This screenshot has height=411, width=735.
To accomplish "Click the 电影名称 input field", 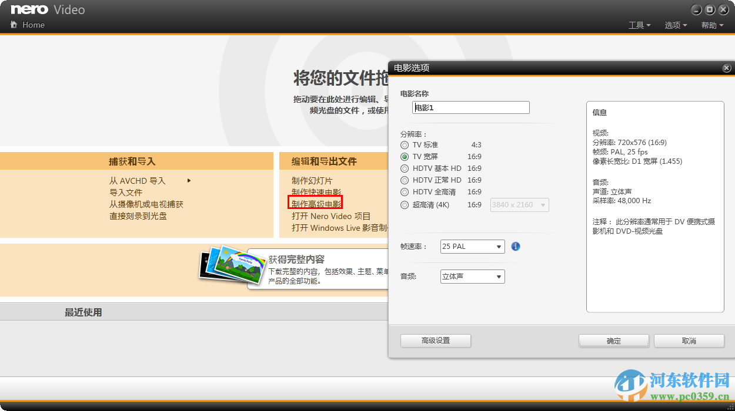I will click(470, 107).
